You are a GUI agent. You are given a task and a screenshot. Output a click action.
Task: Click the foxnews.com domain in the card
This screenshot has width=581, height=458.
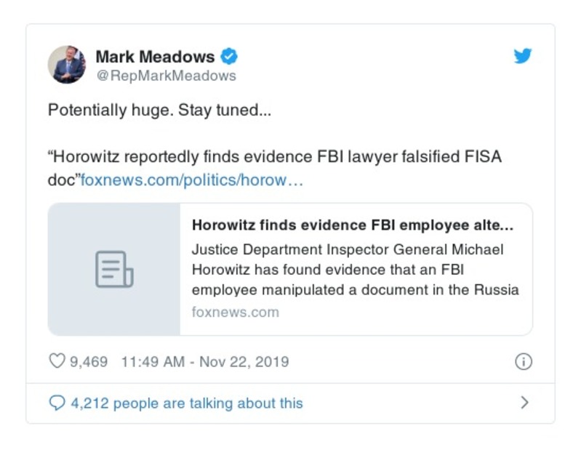coord(235,312)
